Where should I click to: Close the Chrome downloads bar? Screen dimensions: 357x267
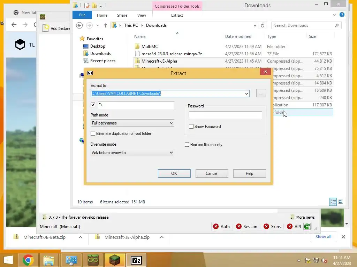coord(343,237)
